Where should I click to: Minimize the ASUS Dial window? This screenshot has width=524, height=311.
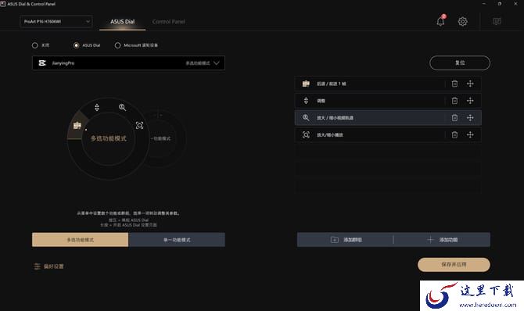[x=484, y=4]
